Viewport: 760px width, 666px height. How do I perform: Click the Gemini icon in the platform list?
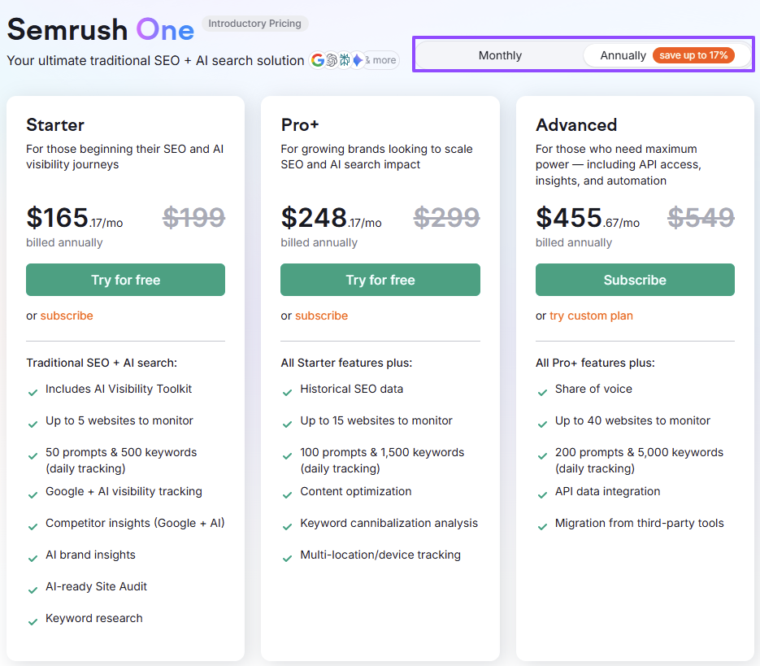358,59
